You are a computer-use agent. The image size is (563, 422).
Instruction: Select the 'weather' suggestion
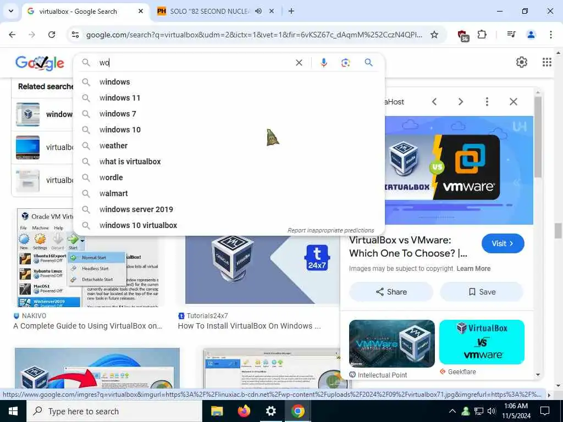229,146
